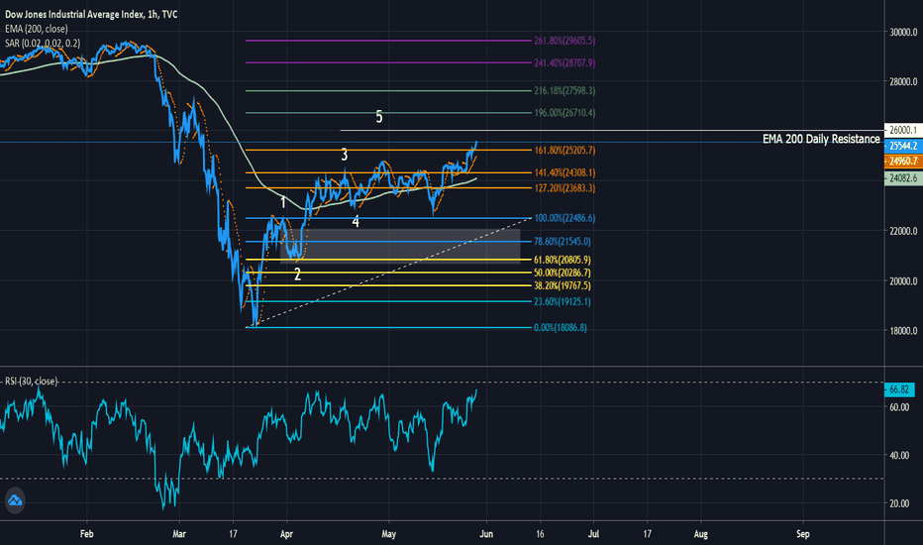Select the 78.60%(21545.0) Fibonacci label

tap(563, 242)
